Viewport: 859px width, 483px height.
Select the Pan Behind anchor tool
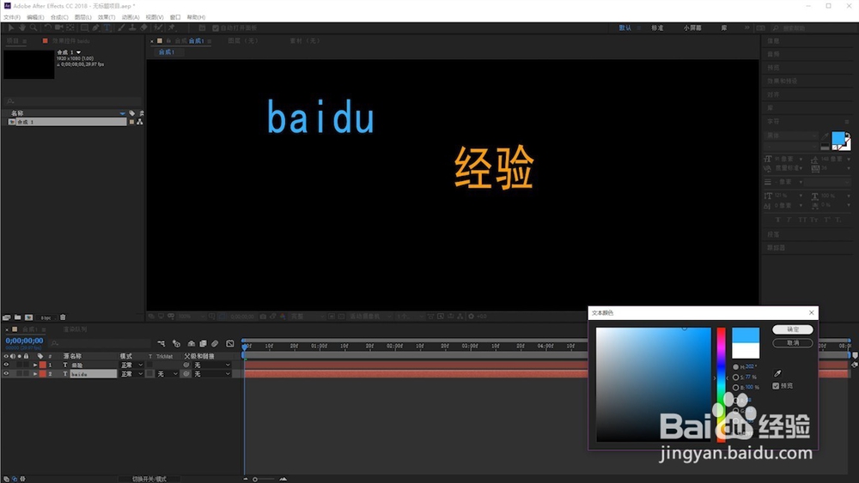70,27
